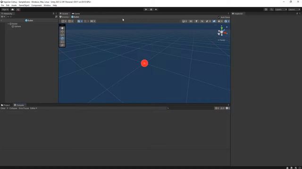Toggle Console Error Pause option
Screen dimensions: 302x169
pos(24,108)
